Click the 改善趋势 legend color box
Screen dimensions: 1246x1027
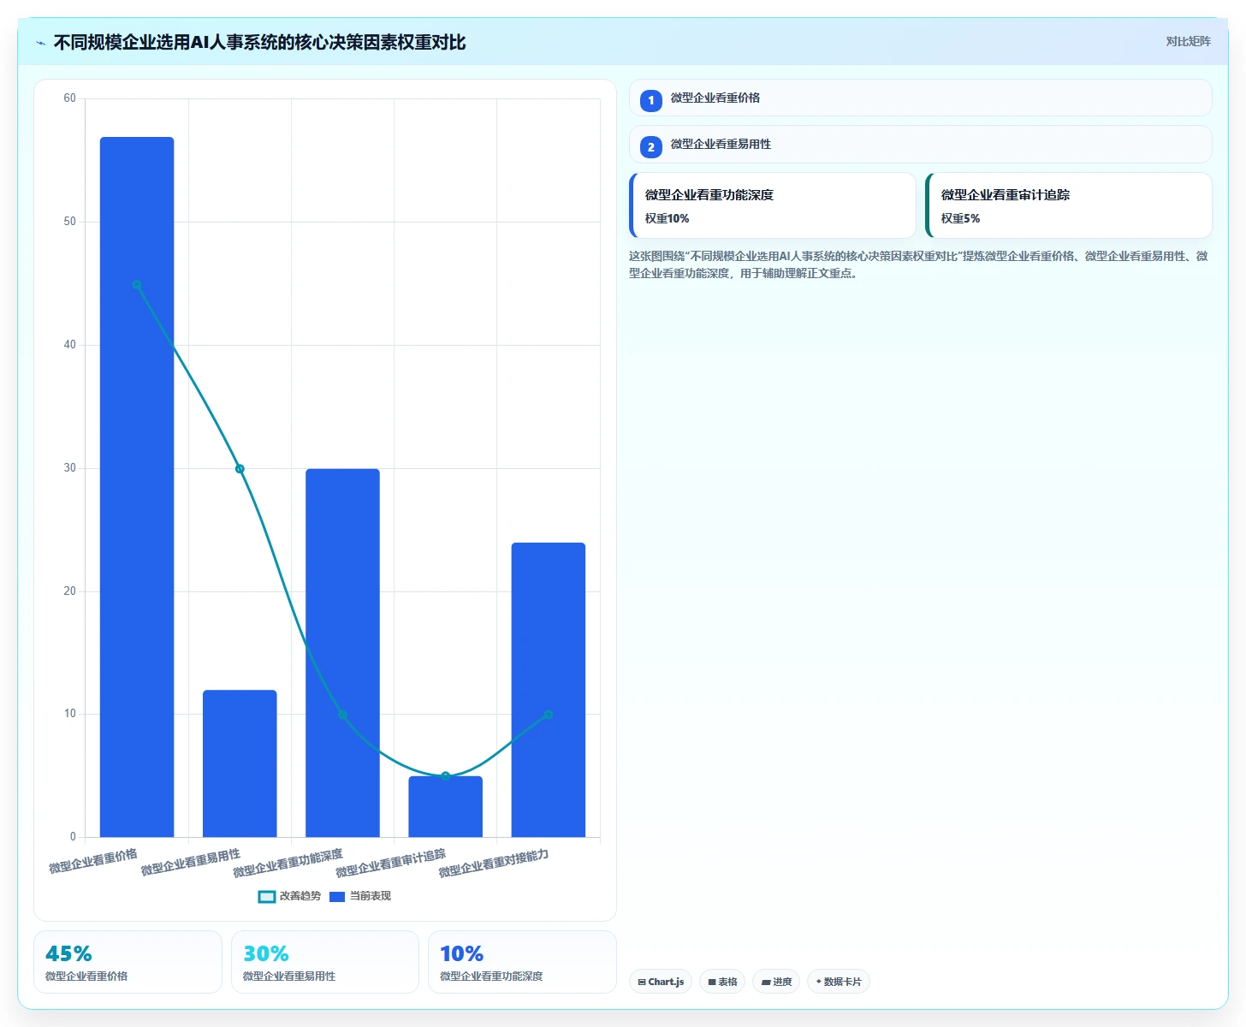pos(267,896)
